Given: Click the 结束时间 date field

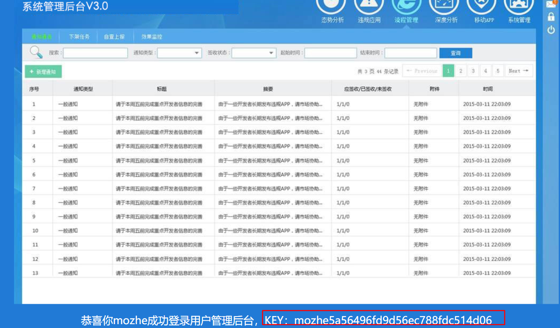Looking at the screenshot, I should coord(411,53).
